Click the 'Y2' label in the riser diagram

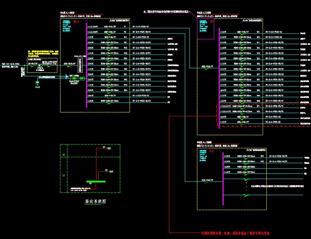106,170
